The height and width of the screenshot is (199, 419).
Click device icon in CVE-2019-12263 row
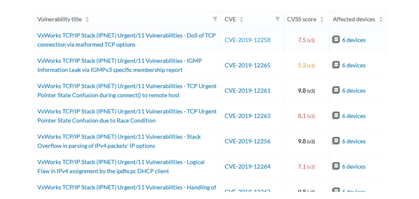point(336,115)
